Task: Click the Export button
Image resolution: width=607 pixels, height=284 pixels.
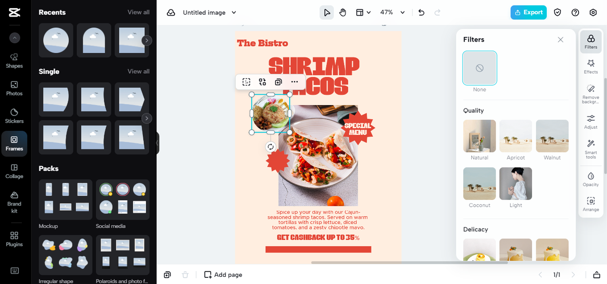Action: coord(528,12)
